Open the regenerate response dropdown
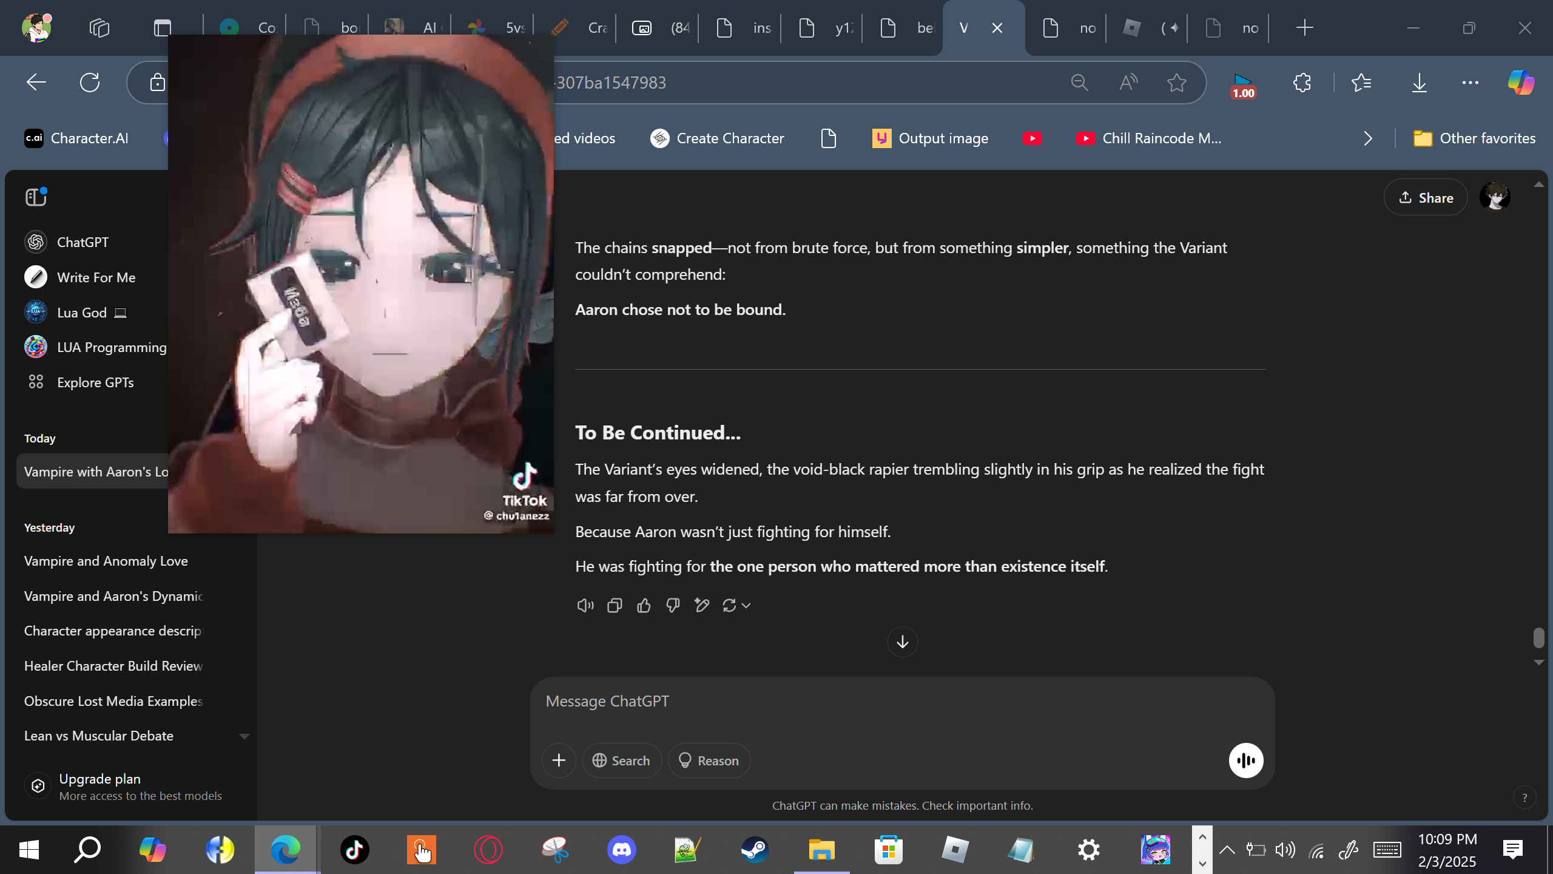The image size is (1553, 874). point(737,605)
